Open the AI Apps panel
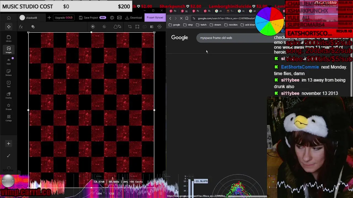353x198 pixels. point(9,61)
